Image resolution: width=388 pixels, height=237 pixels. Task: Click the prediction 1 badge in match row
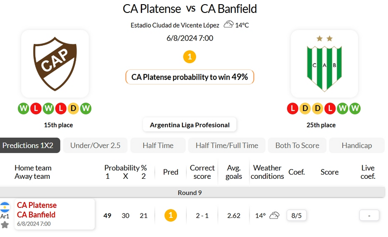tap(170, 215)
